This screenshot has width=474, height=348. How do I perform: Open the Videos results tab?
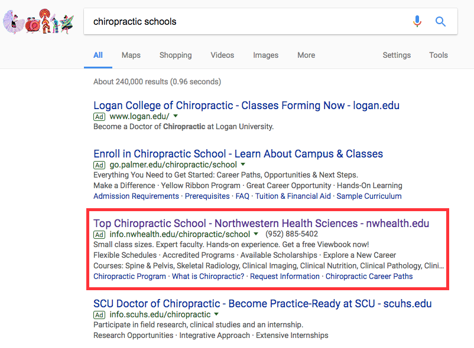(222, 55)
